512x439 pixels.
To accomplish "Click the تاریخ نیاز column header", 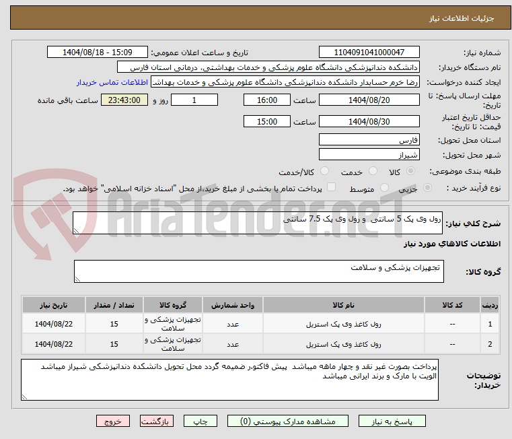I will coord(54,305).
